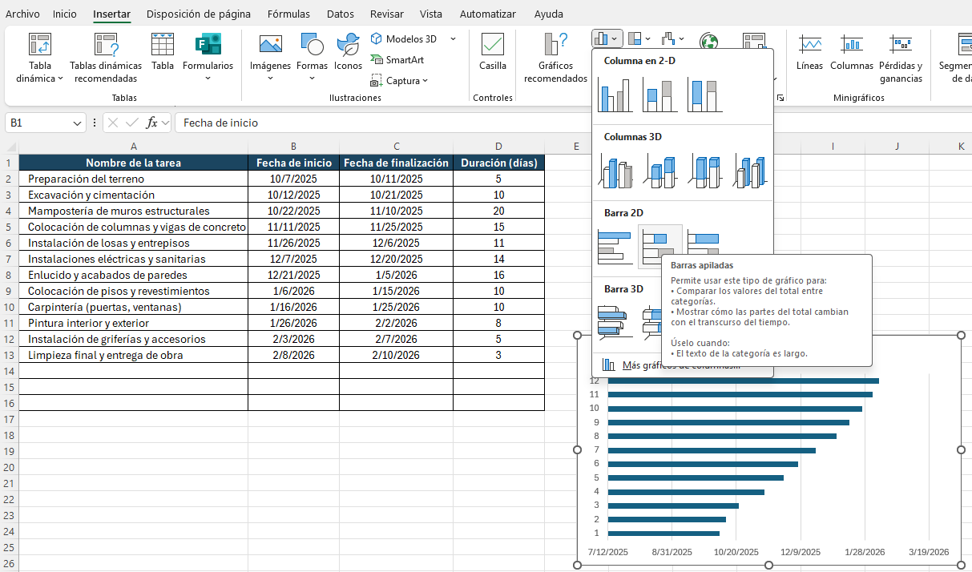Choose the 3D clustered bar chart
This screenshot has width=972, height=572.
615,322
